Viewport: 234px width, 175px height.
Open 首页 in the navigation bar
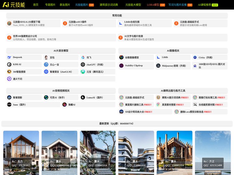36,5
